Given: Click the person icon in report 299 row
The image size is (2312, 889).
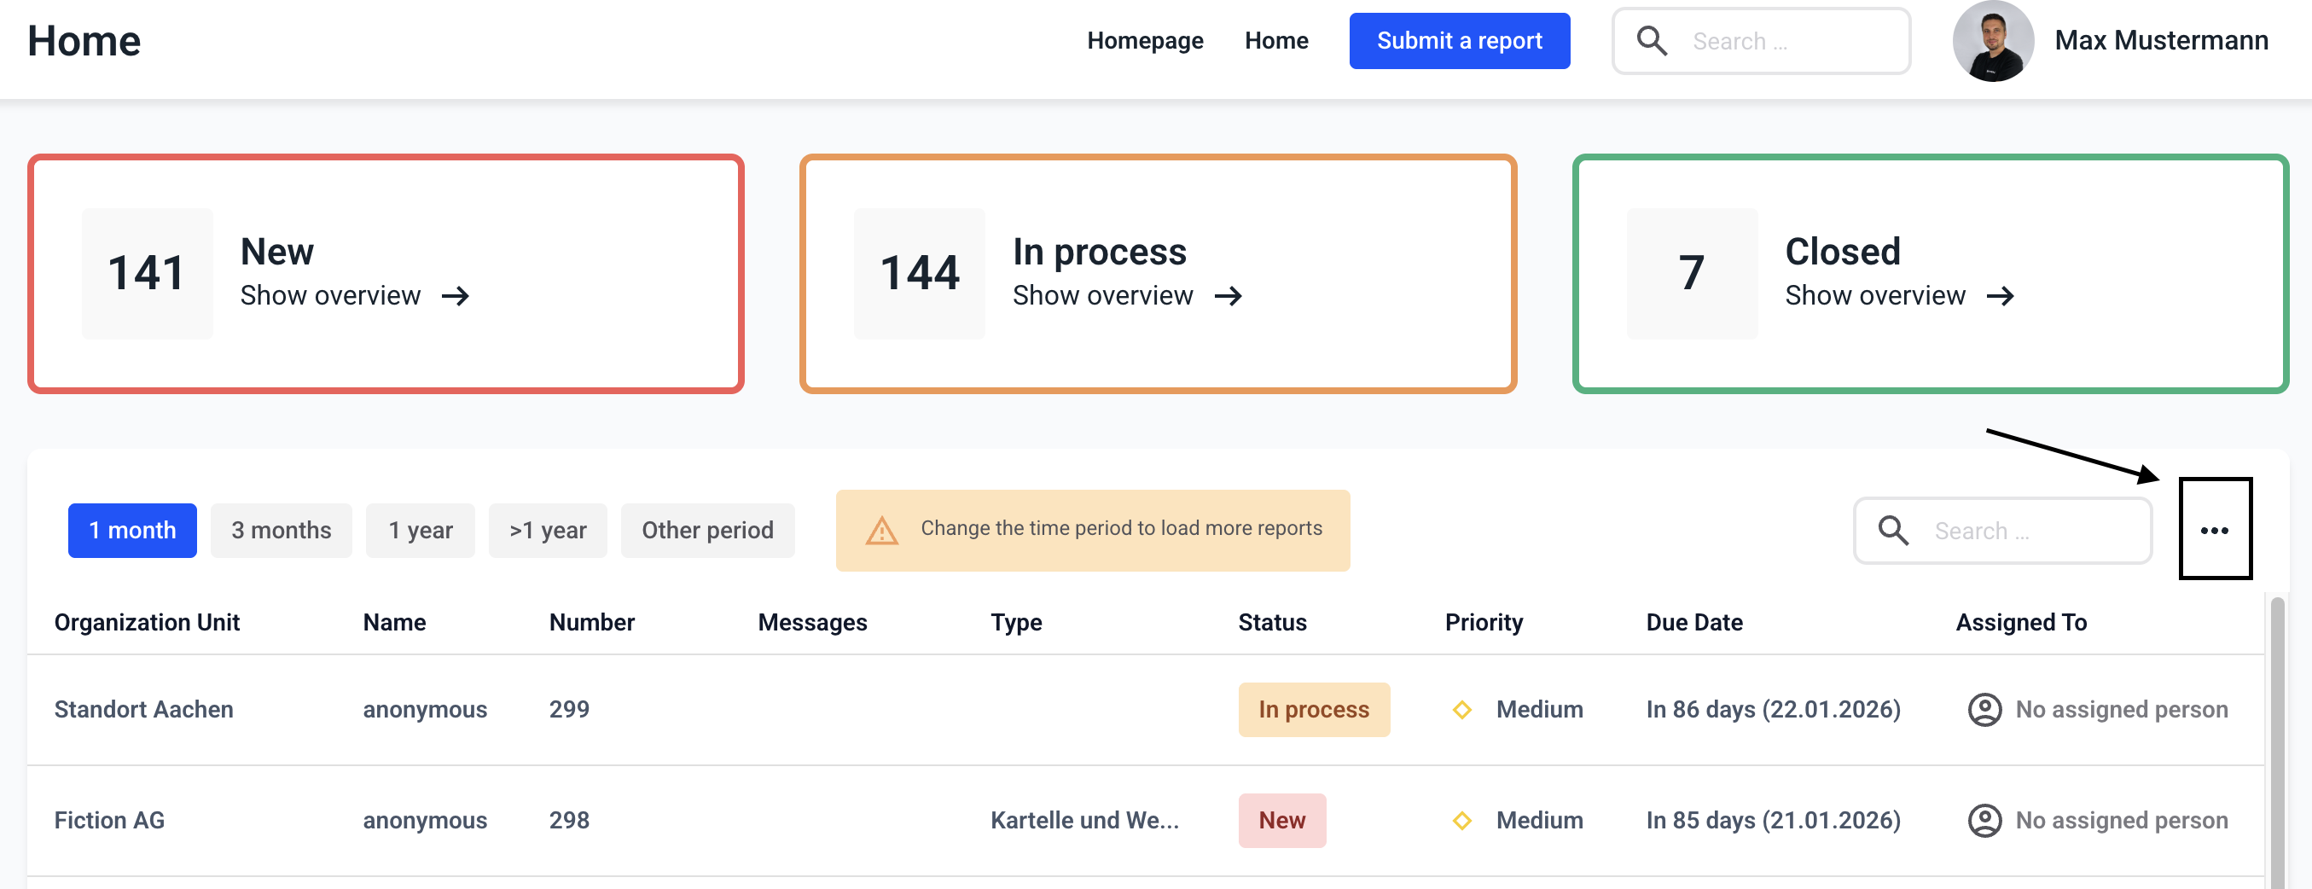Looking at the screenshot, I should [1984, 709].
